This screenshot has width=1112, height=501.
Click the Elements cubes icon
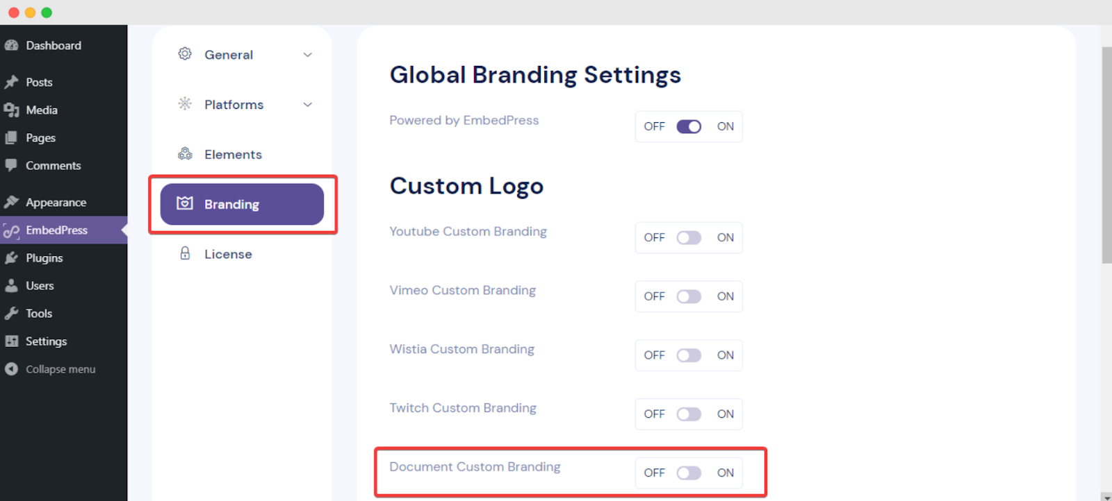pos(185,154)
